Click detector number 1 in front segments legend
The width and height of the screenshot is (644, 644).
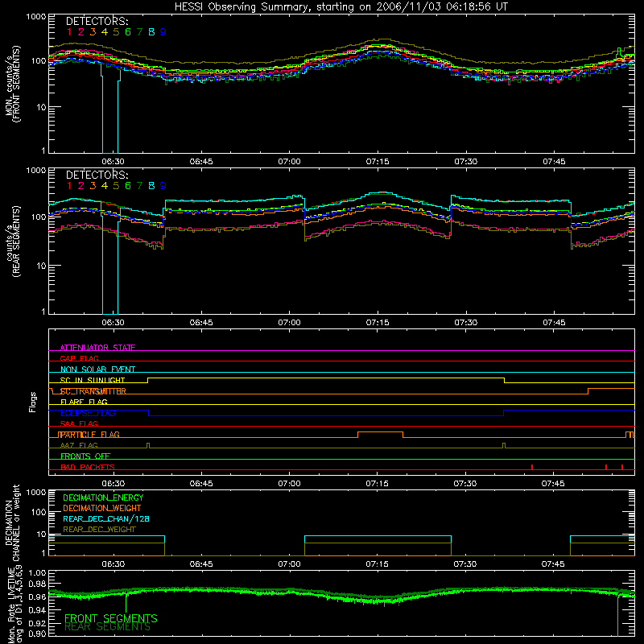(x=69, y=32)
